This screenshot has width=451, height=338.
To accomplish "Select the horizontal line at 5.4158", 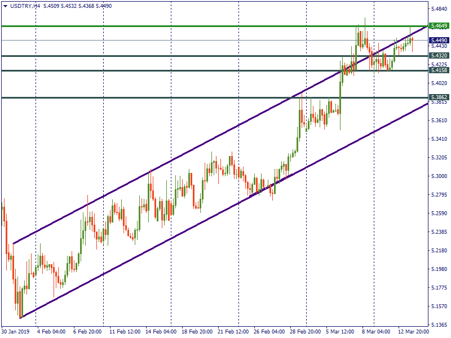I will [169, 70].
